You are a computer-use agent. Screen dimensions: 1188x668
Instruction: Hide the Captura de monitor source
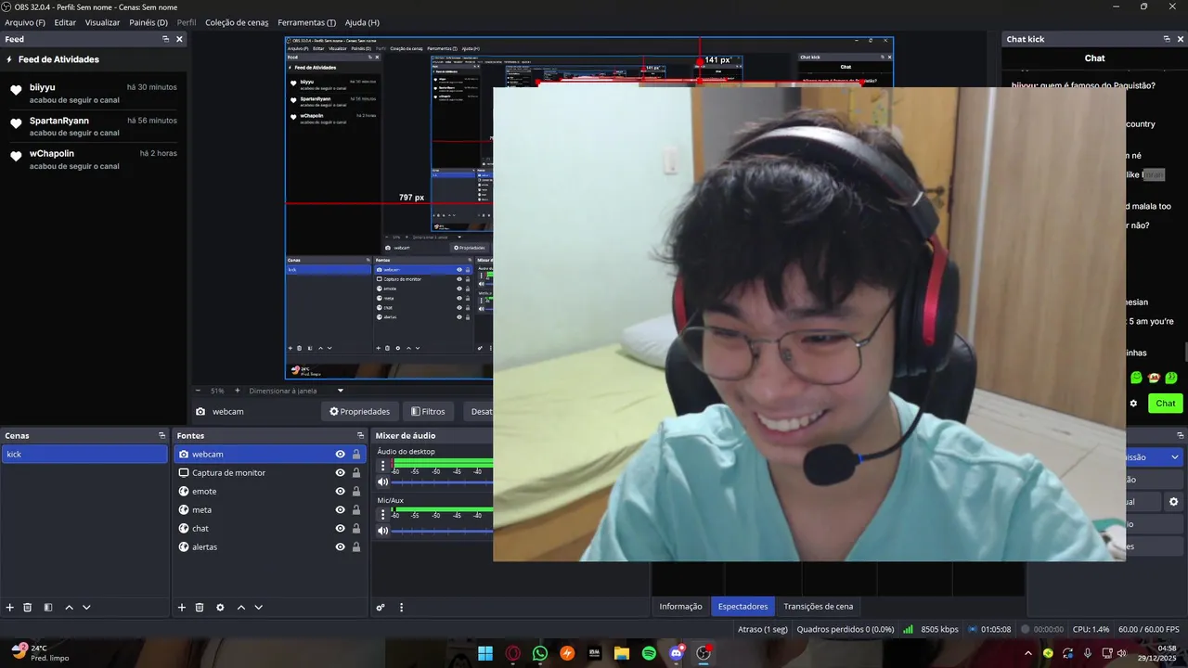pos(341,473)
